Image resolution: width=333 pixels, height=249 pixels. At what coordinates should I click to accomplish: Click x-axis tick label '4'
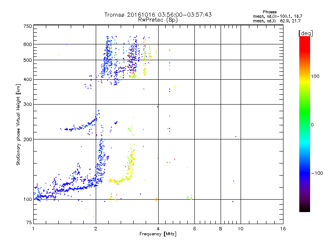pyautogui.click(x=158, y=229)
